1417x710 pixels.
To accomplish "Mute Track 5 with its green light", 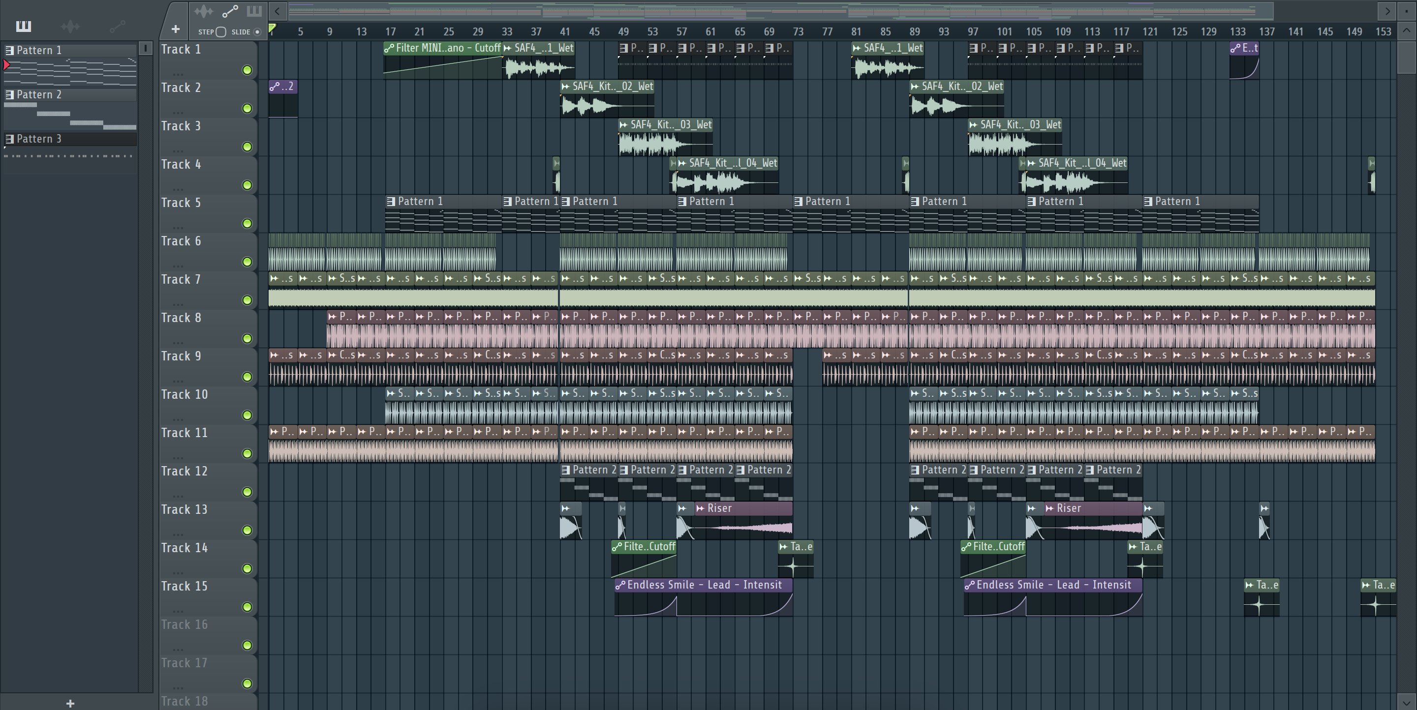I will [x=247, y=224].
